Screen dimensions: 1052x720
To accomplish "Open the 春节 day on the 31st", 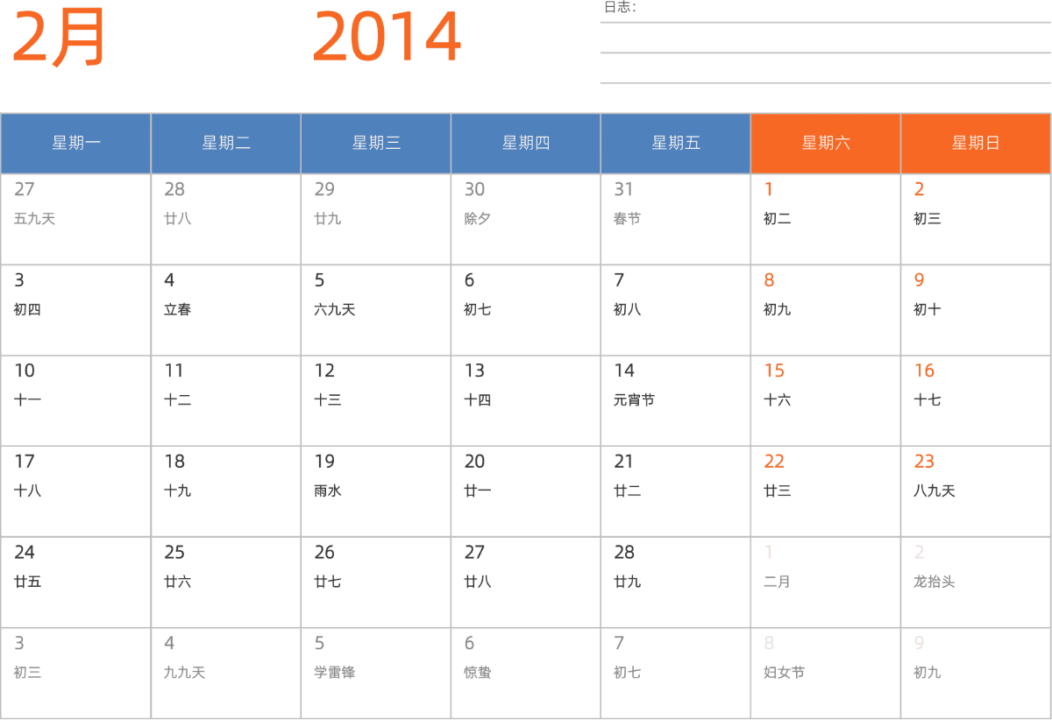I will [x=676, y=219].
